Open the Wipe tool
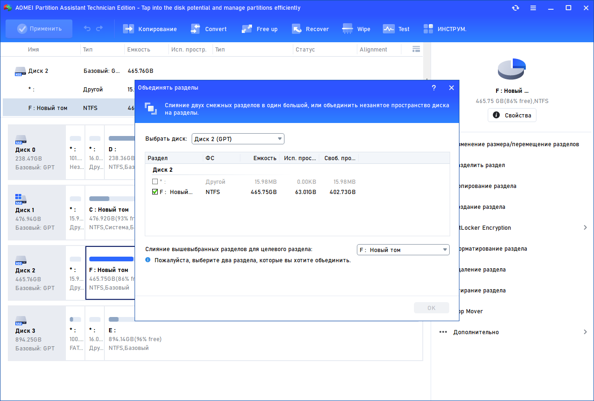 coord(356,29)
